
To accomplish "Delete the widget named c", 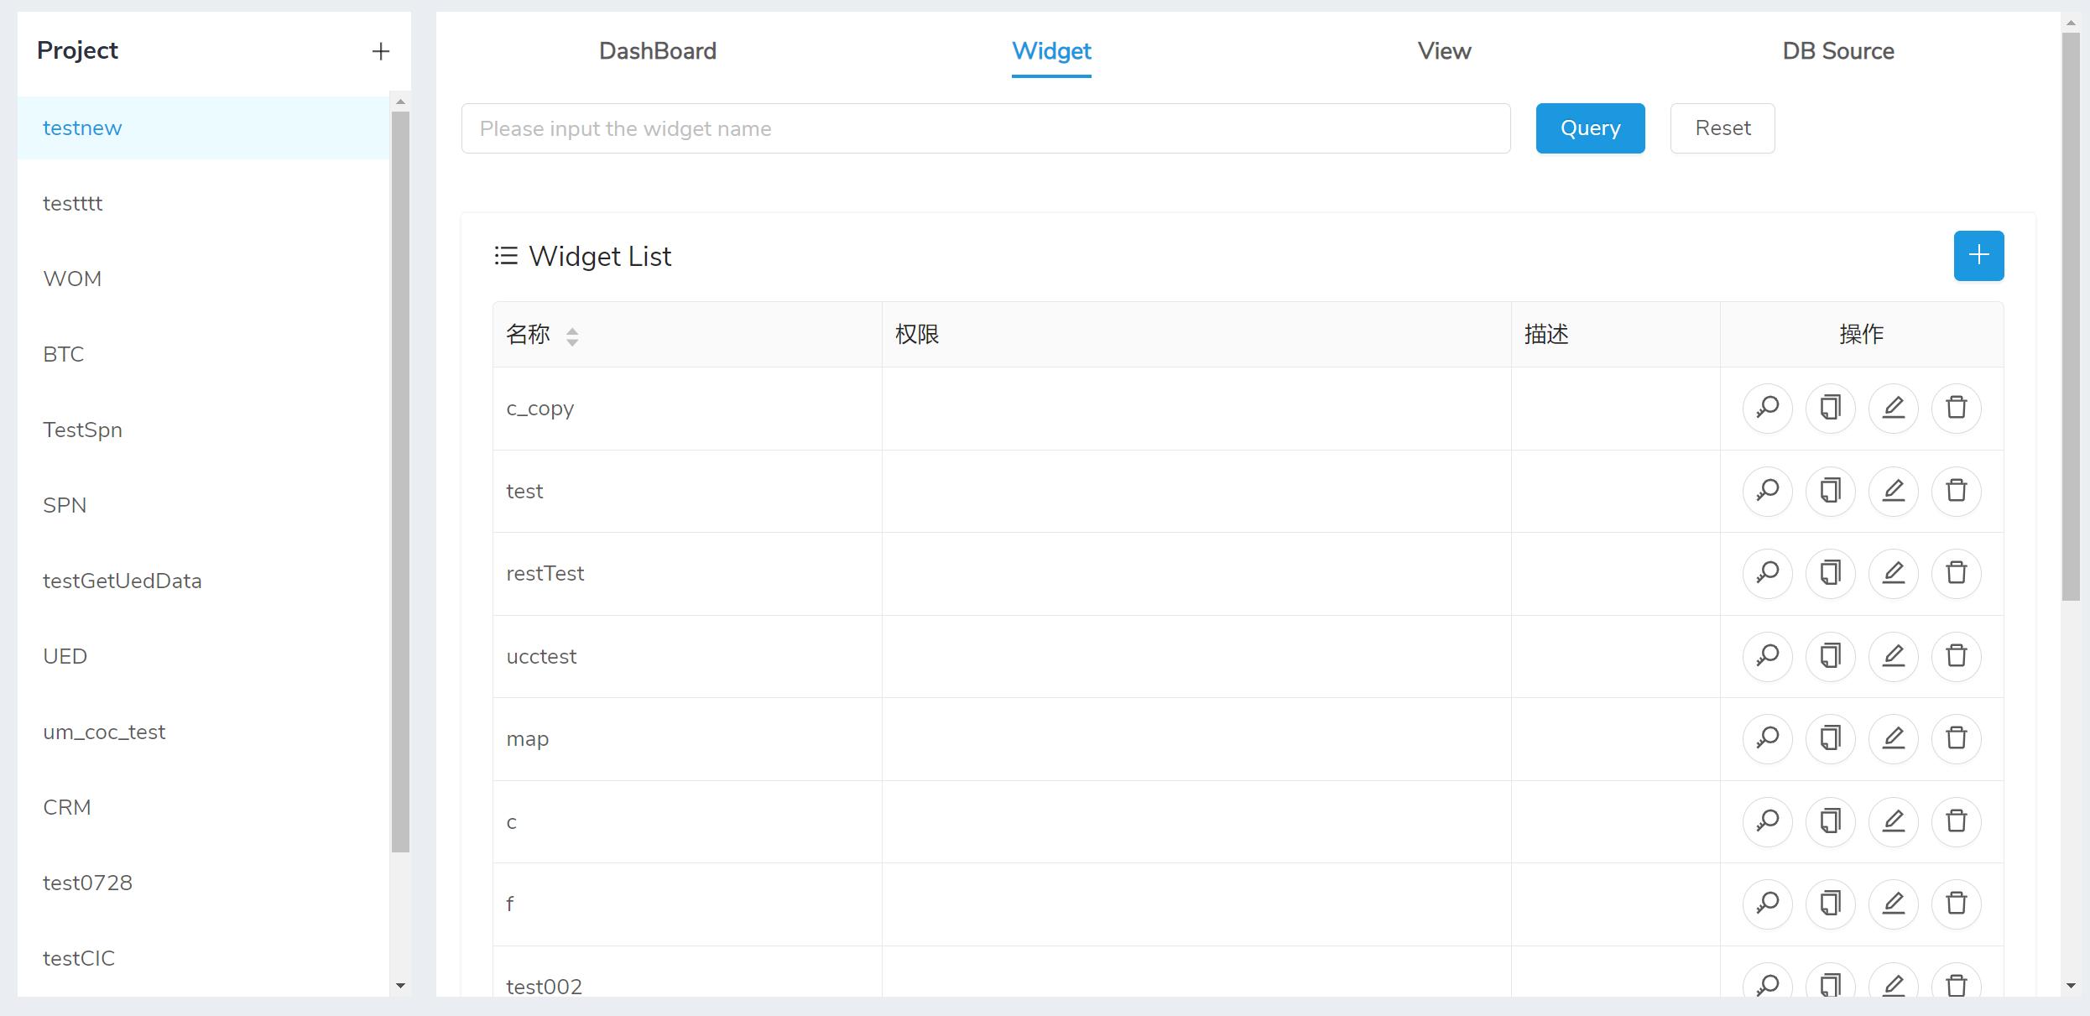I will 1956,821.
